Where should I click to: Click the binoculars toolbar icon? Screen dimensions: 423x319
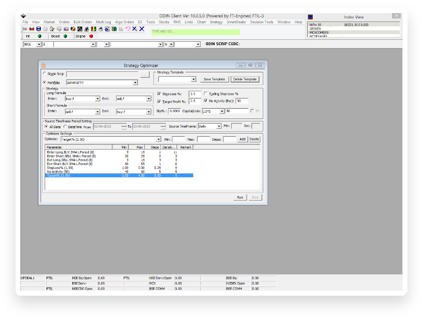click(86, 29)
